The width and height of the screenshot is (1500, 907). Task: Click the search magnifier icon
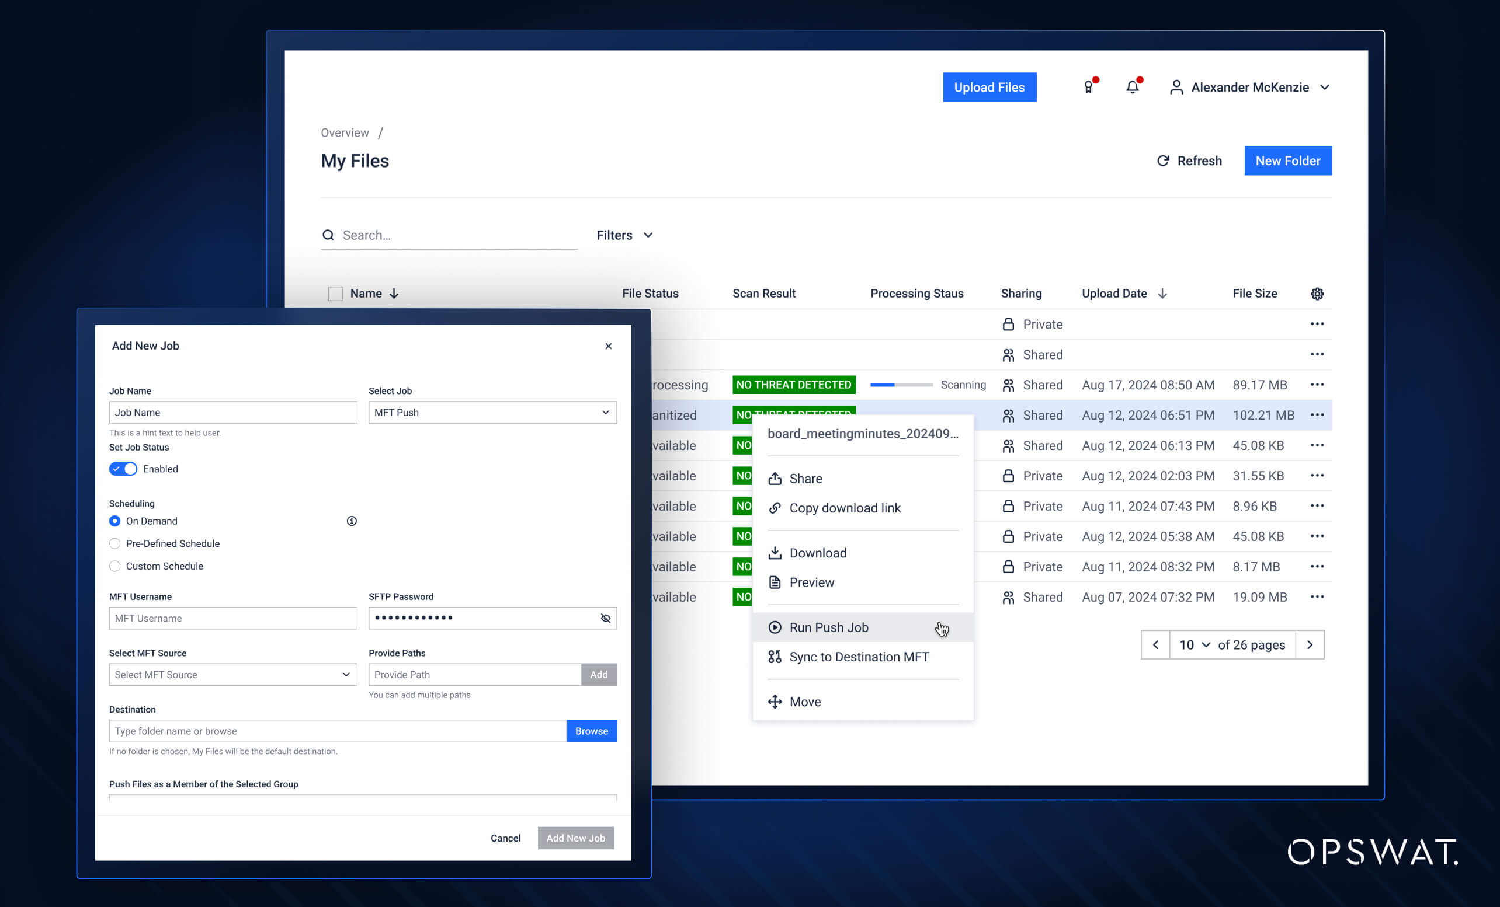click(328, 235)
